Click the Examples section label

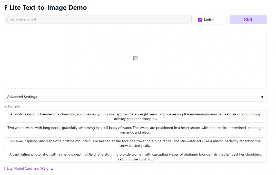point(14,106)
